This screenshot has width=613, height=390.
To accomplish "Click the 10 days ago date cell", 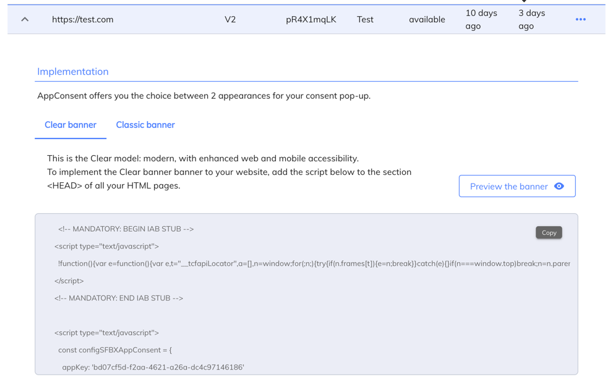I will pos(481,19).
